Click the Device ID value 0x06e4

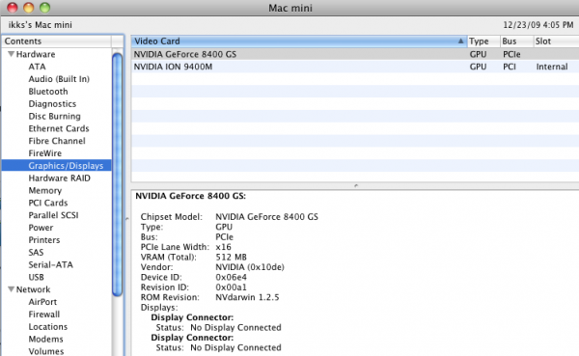[231, 277]
